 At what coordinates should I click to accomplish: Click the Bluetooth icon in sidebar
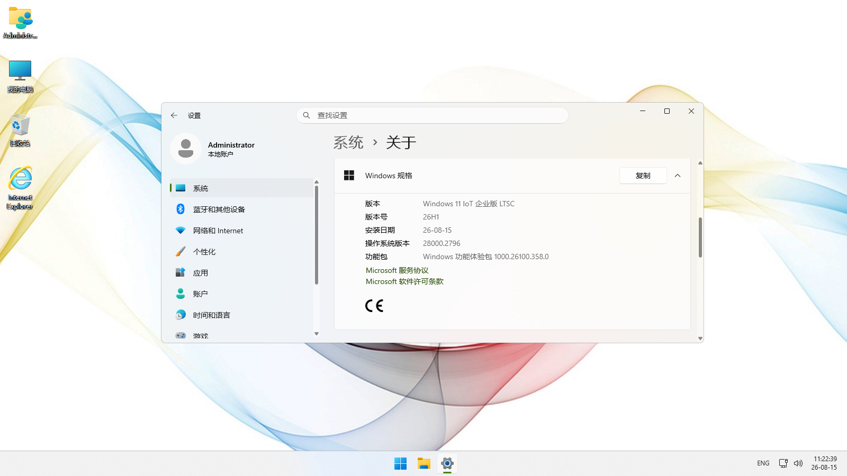[181, 209]
